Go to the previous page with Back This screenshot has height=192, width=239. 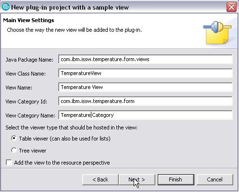click(101, 179)
